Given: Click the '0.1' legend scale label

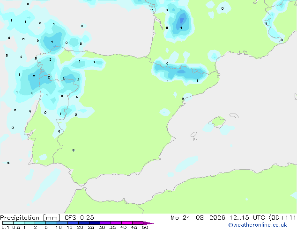Looking at the screenshot, I should (x=5, y=227).
